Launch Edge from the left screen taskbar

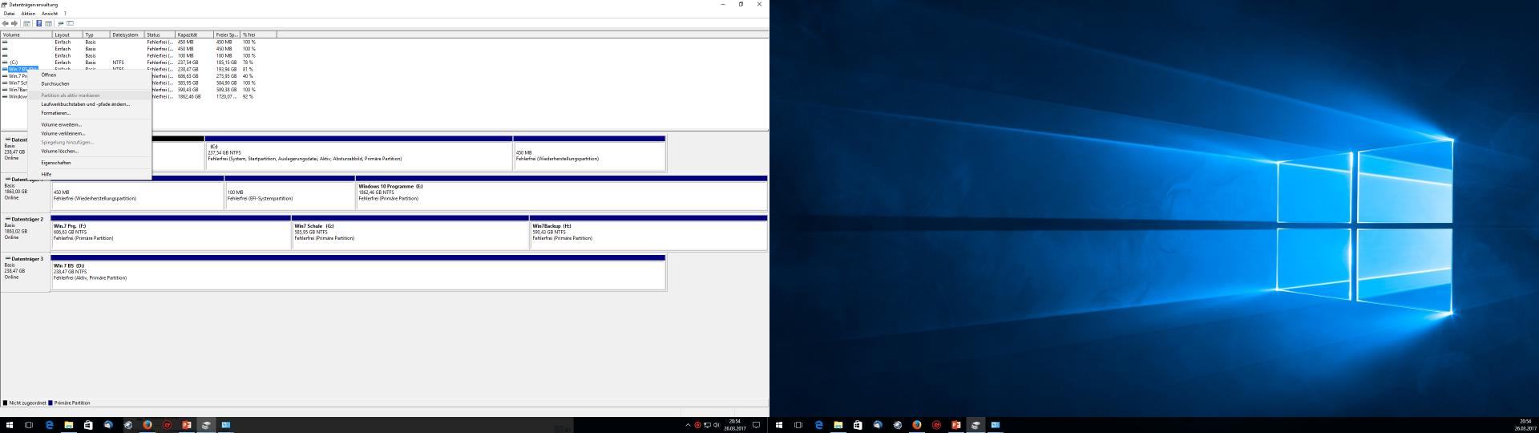pyautogui.click(x=50, y=425)
